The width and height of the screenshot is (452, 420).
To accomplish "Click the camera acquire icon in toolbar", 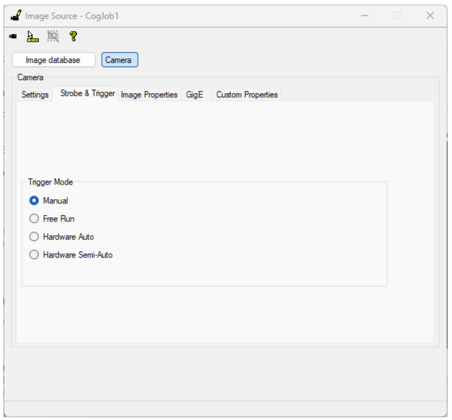I will 13,36.
